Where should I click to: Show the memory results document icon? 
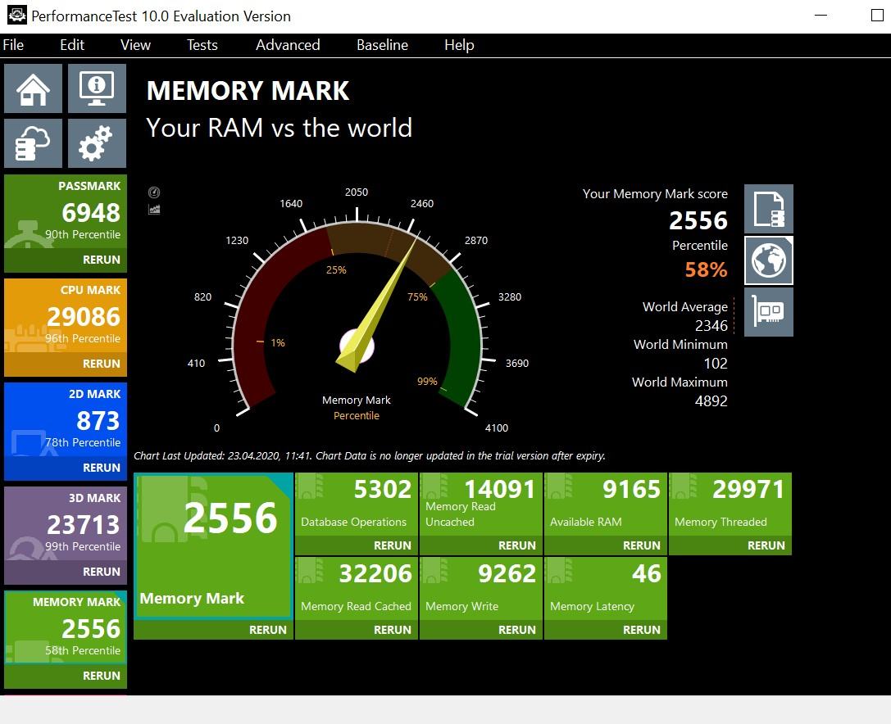(768, 208)
